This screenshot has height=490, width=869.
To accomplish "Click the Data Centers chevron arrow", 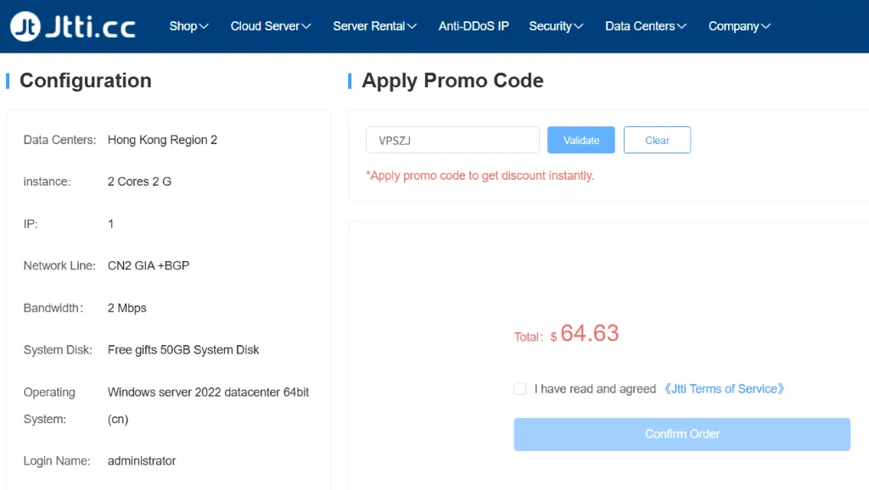I will click(x=682, y=27).
